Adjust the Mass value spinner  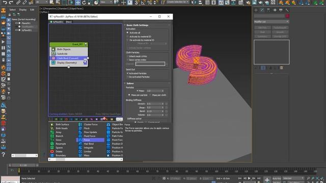point(163,91)
